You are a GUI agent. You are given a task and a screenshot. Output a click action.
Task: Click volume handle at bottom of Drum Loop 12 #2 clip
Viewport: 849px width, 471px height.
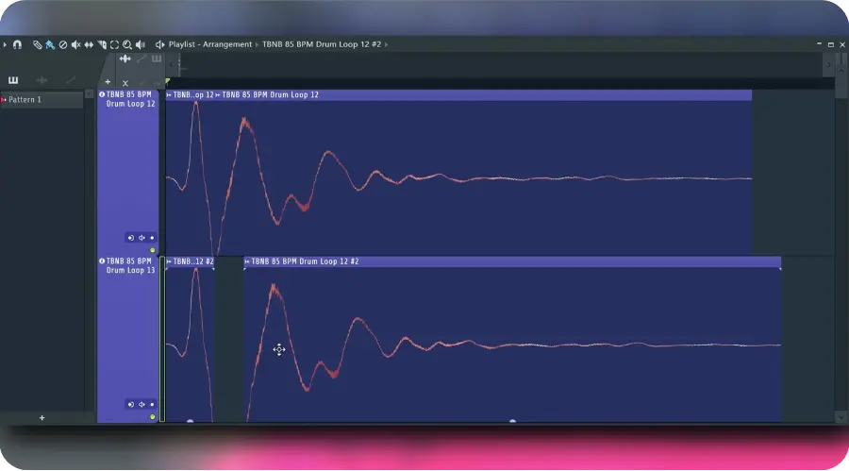(512, 421)
